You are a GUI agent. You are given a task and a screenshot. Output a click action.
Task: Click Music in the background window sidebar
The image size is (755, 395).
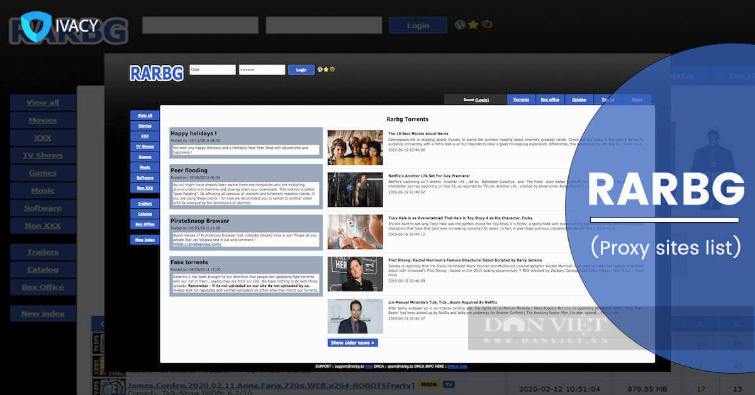point(43,191)
